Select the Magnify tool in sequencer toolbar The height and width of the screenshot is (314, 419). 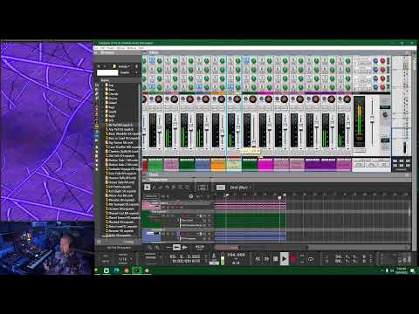click(181, 188)
